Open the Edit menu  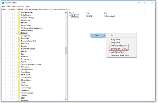pyautogui.click(x=8, y=6)
